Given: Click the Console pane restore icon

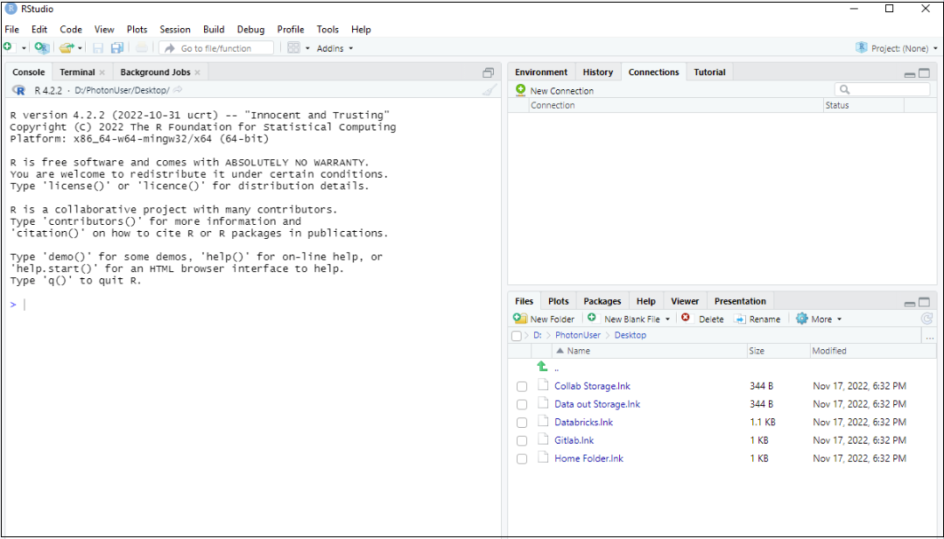Looking at the screenshot, I should click(x=489, y=73).
